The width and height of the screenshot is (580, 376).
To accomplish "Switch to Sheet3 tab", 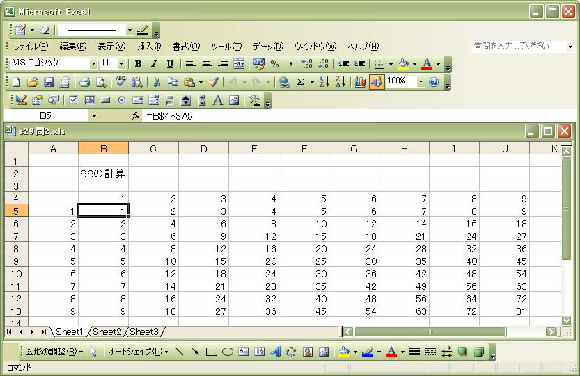I will tap(144, 332).
